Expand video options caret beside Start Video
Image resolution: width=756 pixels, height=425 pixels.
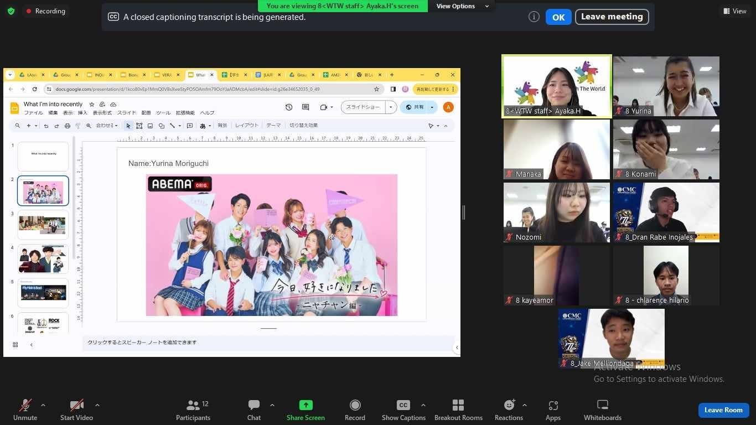(x=97, y=405)
